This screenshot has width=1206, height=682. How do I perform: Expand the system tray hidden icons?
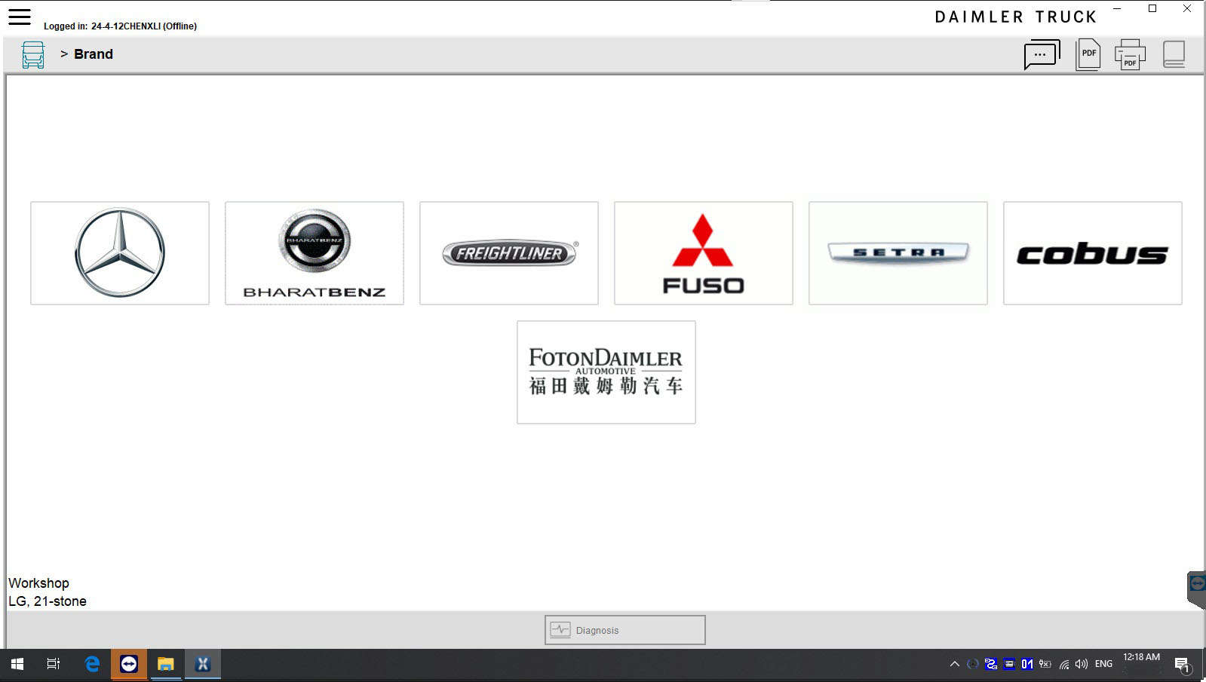pos(954,664)
